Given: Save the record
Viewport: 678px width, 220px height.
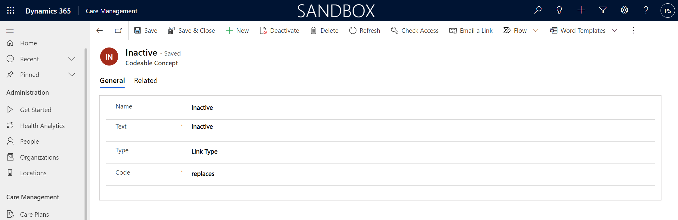Looking at the screenshot, I should click(146, 30).
